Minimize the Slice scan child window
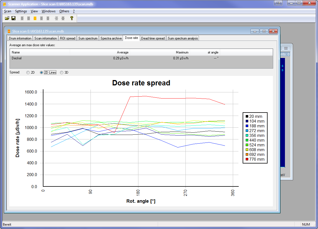The width and height of the screenshot is (318, 229). [x=255, y=31]
